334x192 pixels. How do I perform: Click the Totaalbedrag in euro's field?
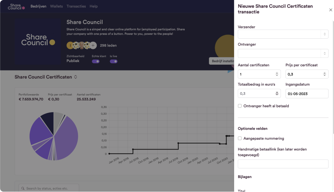click(259, 93)
